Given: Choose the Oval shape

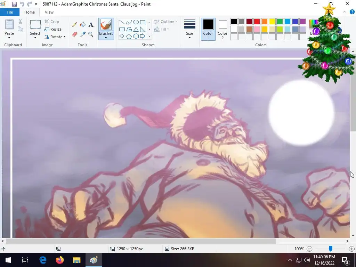Looking at the screenshot, I should (x=136, y=22).
